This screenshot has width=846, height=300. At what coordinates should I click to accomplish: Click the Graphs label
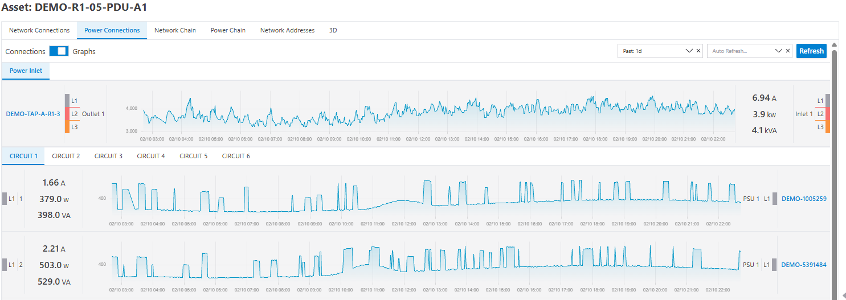tap(84, 51)
